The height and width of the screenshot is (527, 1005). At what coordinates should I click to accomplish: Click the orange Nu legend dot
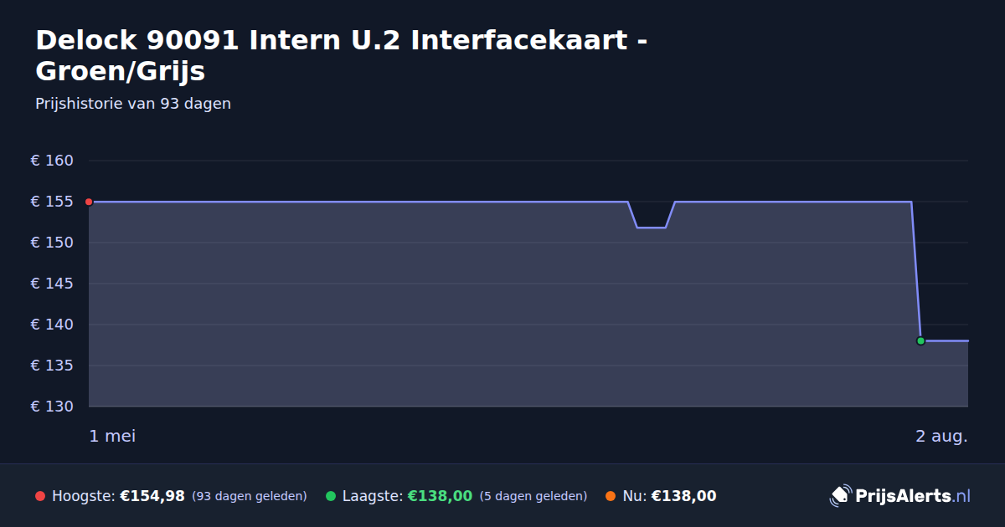point(611,496)
